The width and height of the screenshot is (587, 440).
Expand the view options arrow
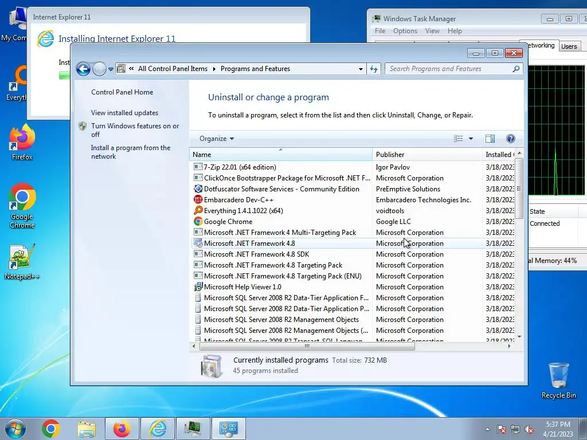pos(471,139)
